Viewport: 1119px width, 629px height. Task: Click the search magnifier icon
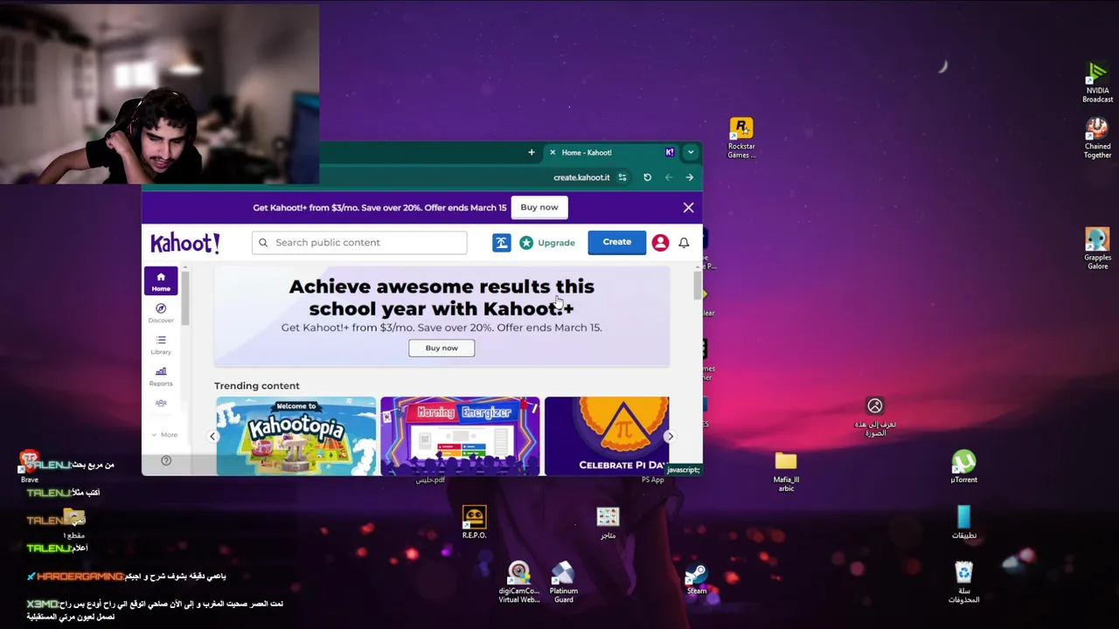[263, 243]
